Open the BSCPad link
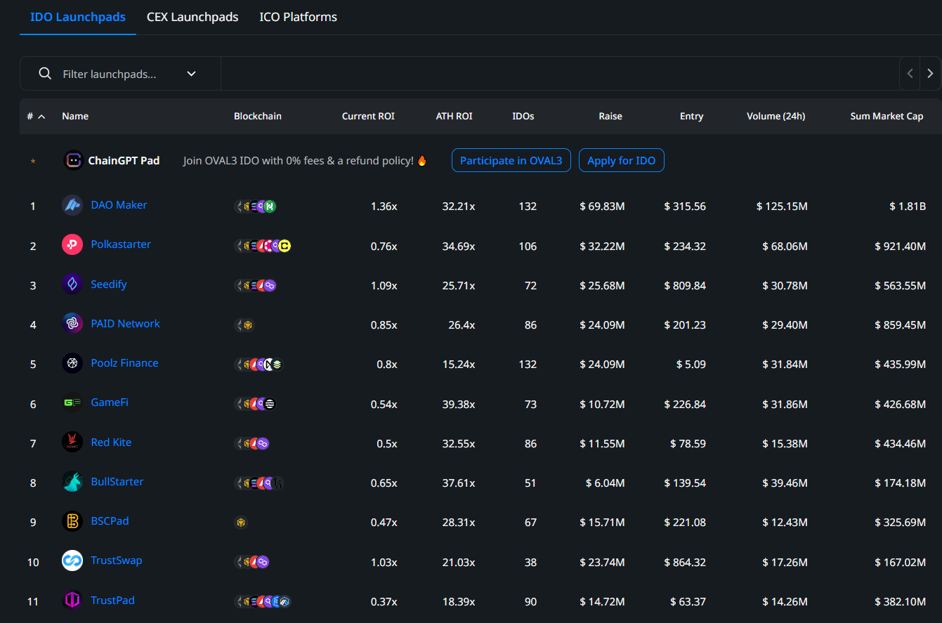The height and width of the screenshot is (623, 942). 110,521
